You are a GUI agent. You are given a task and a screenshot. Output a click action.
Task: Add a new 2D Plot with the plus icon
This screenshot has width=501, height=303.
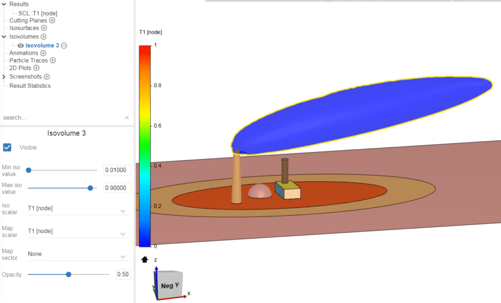coord(36,67)
